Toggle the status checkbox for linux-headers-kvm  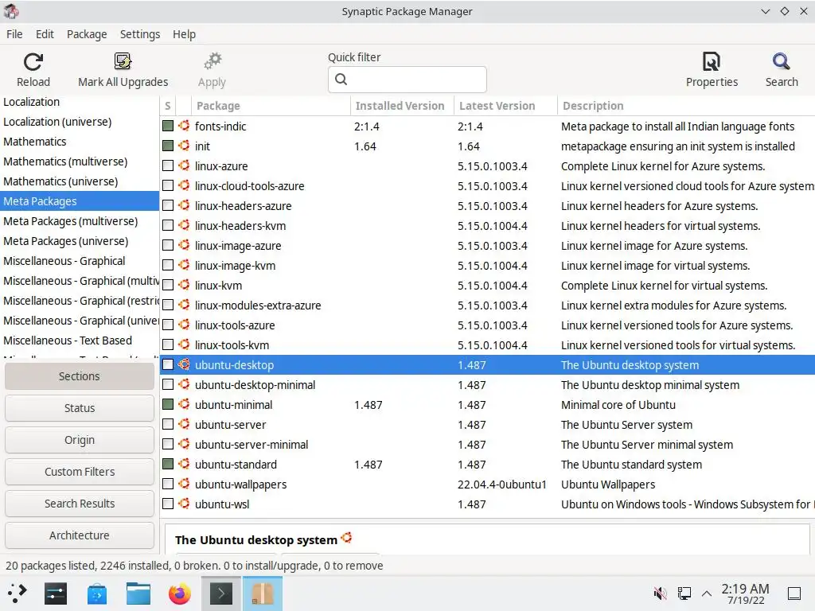[x=167, y=225]
